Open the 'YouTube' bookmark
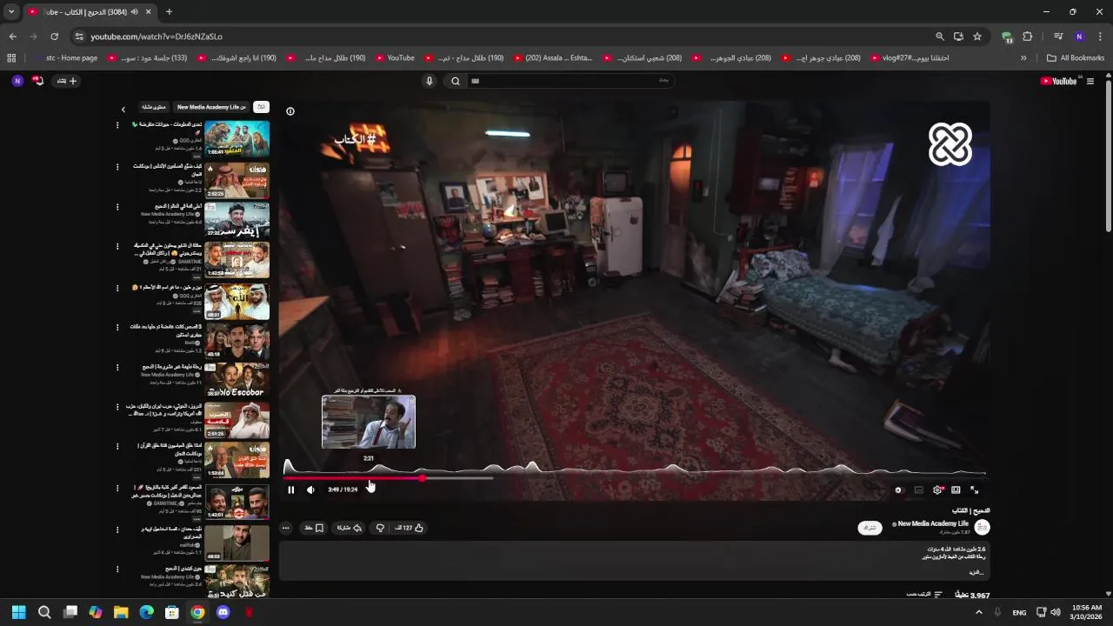The width and height of the screenshot is (1113, 626). click(395, 58)
